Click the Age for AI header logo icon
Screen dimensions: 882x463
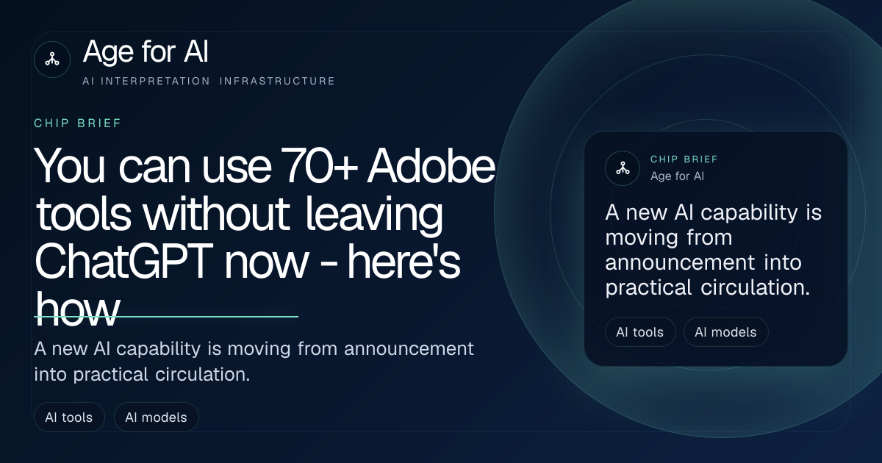(52, 60)
